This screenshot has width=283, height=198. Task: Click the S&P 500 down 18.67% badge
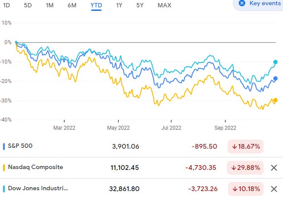[x=246, y=147]
